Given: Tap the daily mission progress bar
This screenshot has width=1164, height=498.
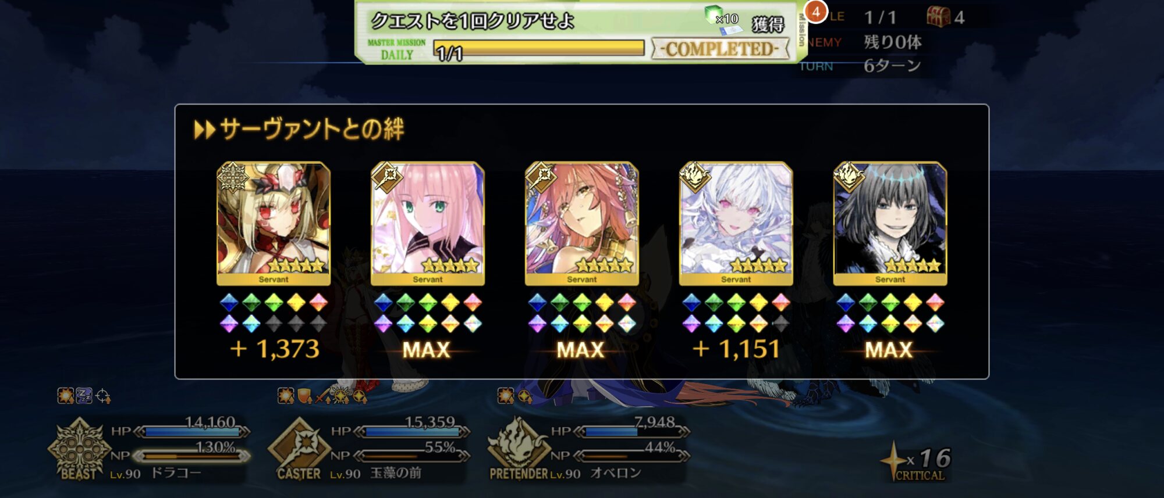Looking at the screenshot, I should pos(540,49).
